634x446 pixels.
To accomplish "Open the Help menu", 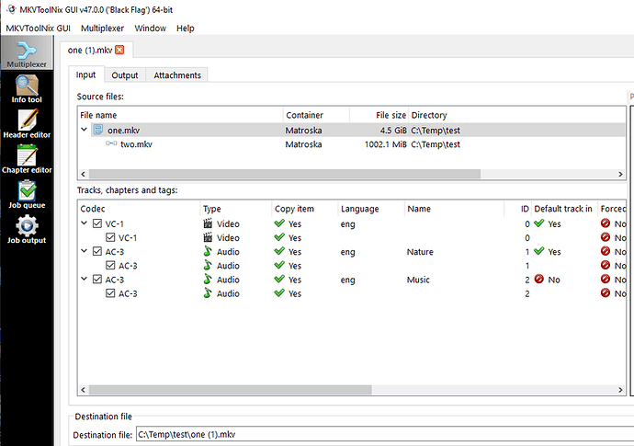I will (x=186, y=29).
